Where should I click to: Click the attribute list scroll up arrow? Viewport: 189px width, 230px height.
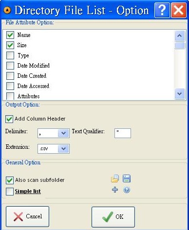(x=180, y=35)
